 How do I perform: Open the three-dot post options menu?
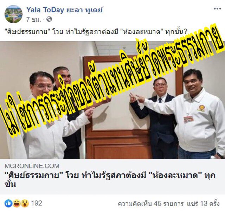coord(217,9)
